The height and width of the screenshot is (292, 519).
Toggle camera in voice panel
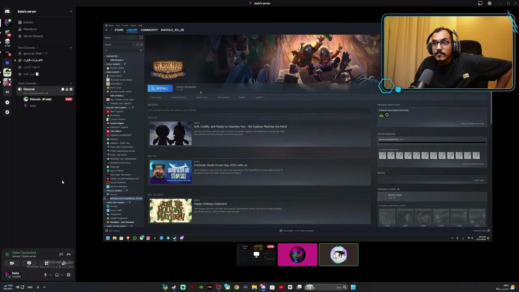(12, 263)
